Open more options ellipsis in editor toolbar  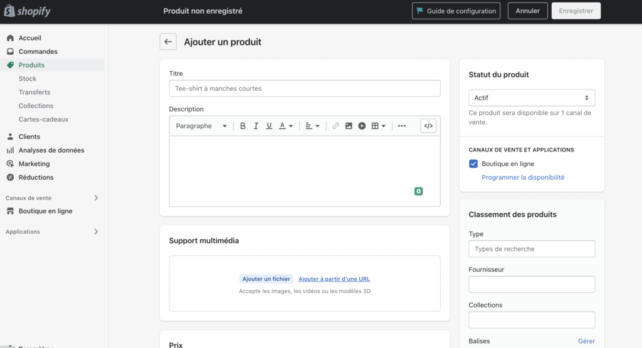pyautogui.click(x=401, y=126)
